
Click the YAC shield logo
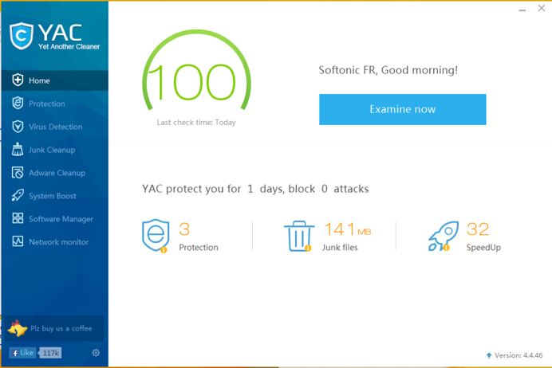tap(22, 36)
